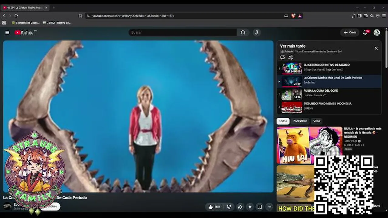This screenshot has width=388, height=218.
Task: Open the site settings icon beside the URL
Action: coord(88,16)
